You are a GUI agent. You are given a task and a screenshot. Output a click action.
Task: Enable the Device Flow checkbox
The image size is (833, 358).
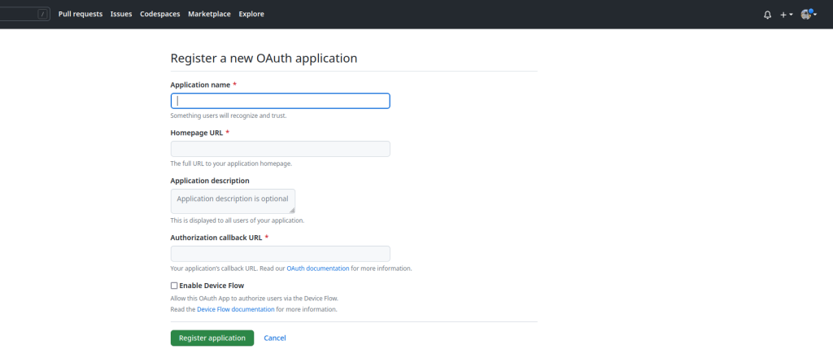174,286
